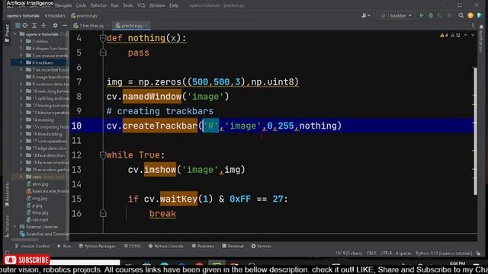Click the teal JetBrains Toolbox icon in the top toolbar
The height and width of the screenshot is (274, 488).
[x=480, y=15]
